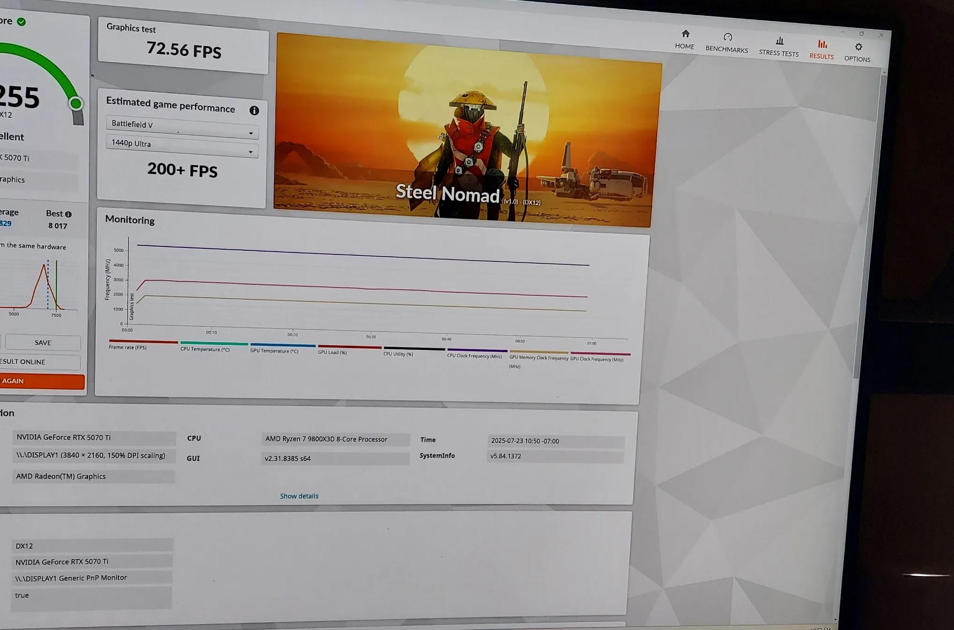The height and width of the screenshot is (630, 954).
Task: Switch to the Results section
Action: pos(822,50)
